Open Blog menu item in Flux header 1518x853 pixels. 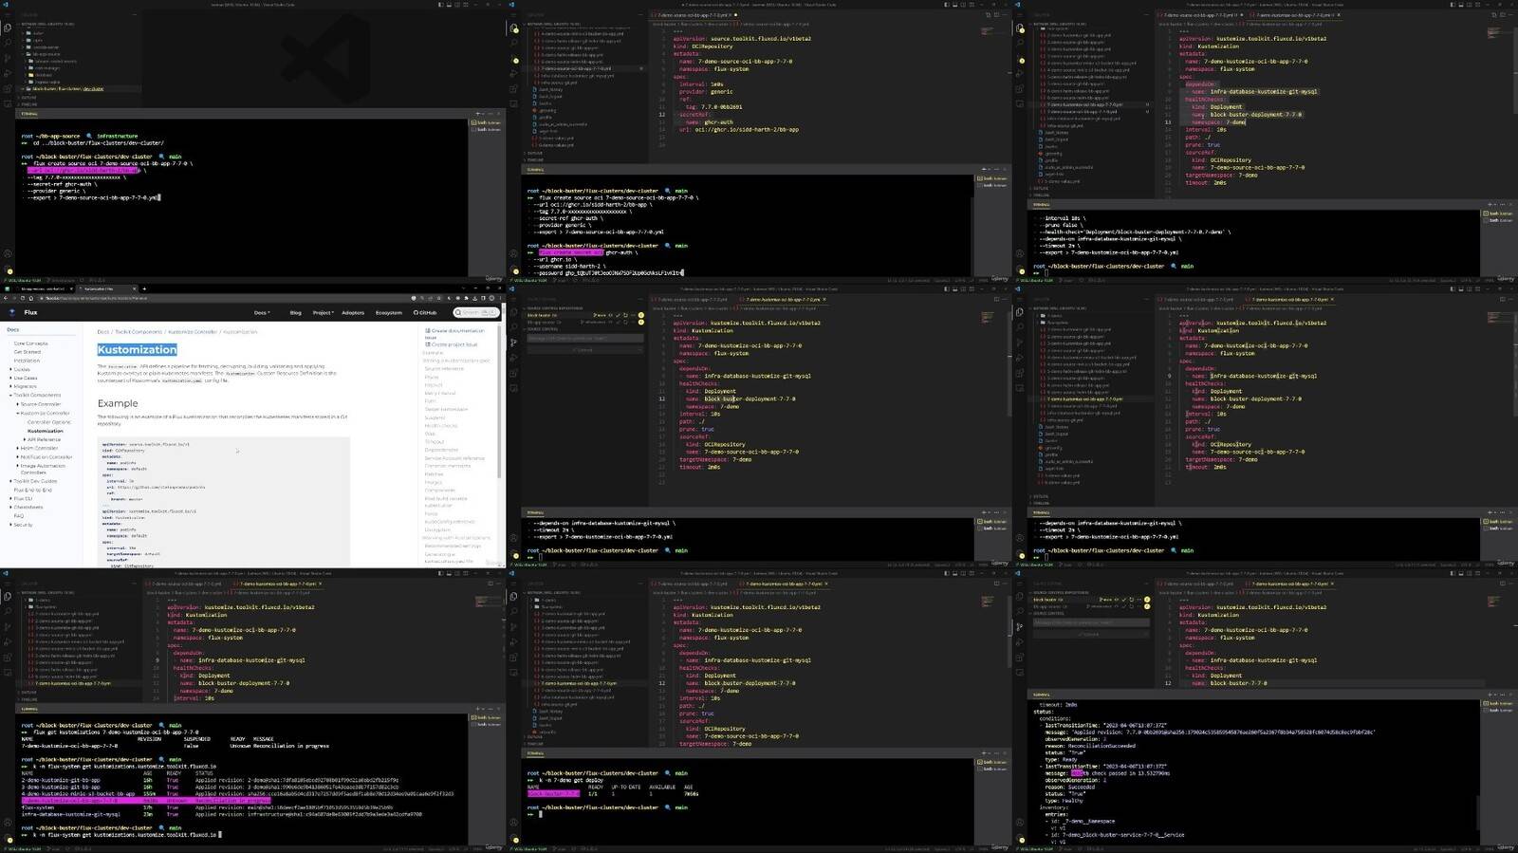pos(295,312)
